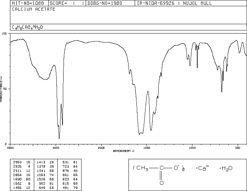The height and width of the screenshot is (191, 247).
Task: Select the C4H6CaO4 H2O molecular formula
Action: [27, 27]
